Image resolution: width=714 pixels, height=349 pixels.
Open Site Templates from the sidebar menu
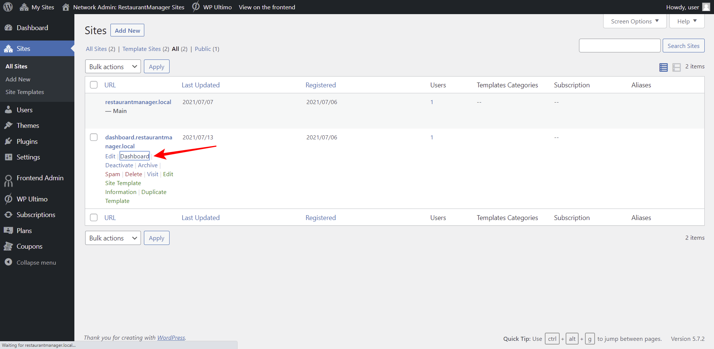[25, 92]
